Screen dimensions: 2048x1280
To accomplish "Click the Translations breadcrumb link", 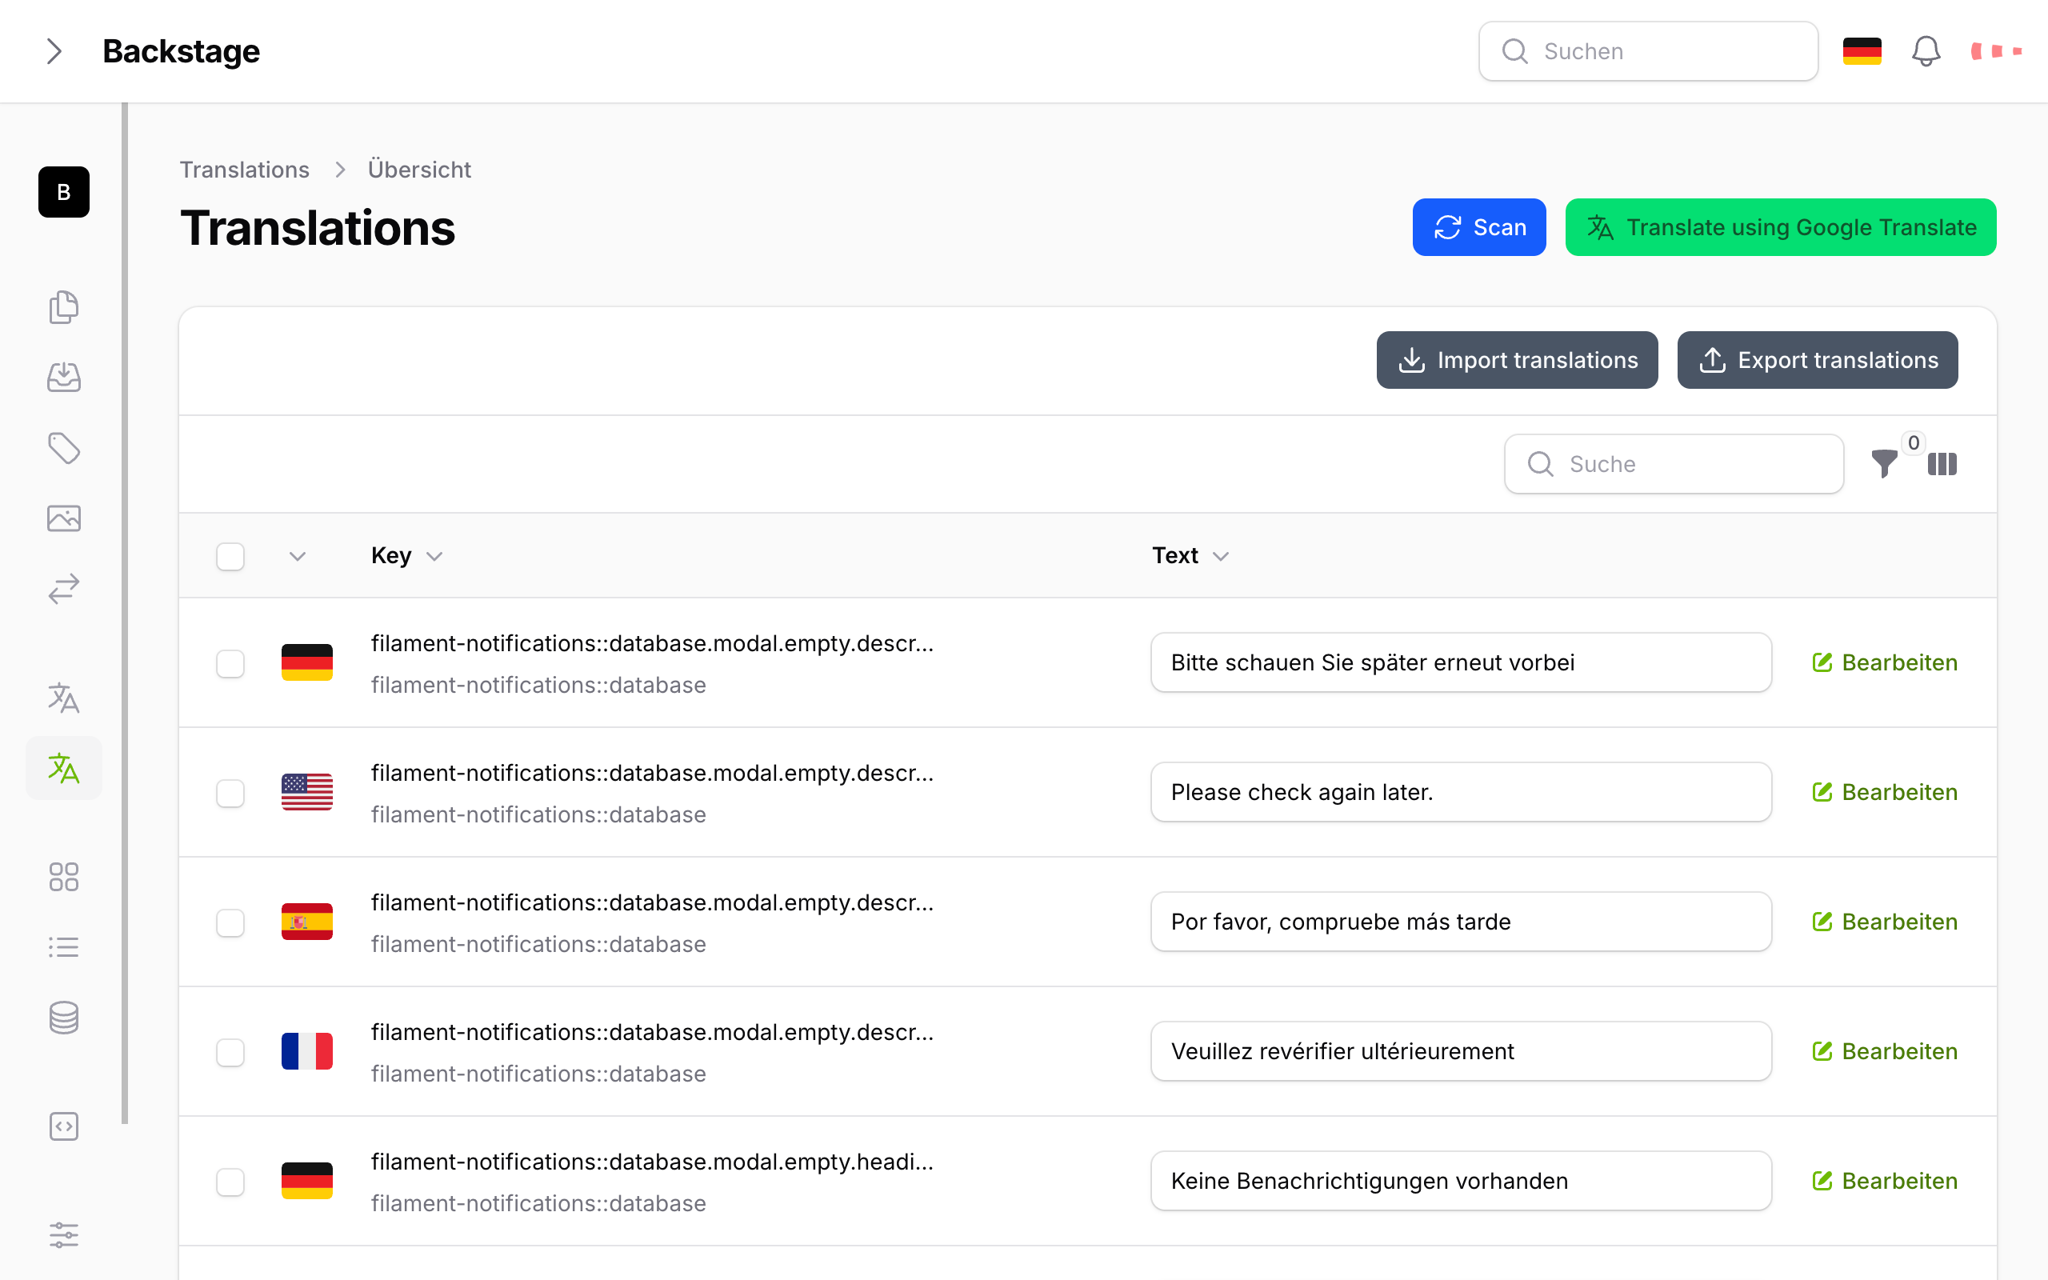I will pyautogui.click(x=245, y=170).
